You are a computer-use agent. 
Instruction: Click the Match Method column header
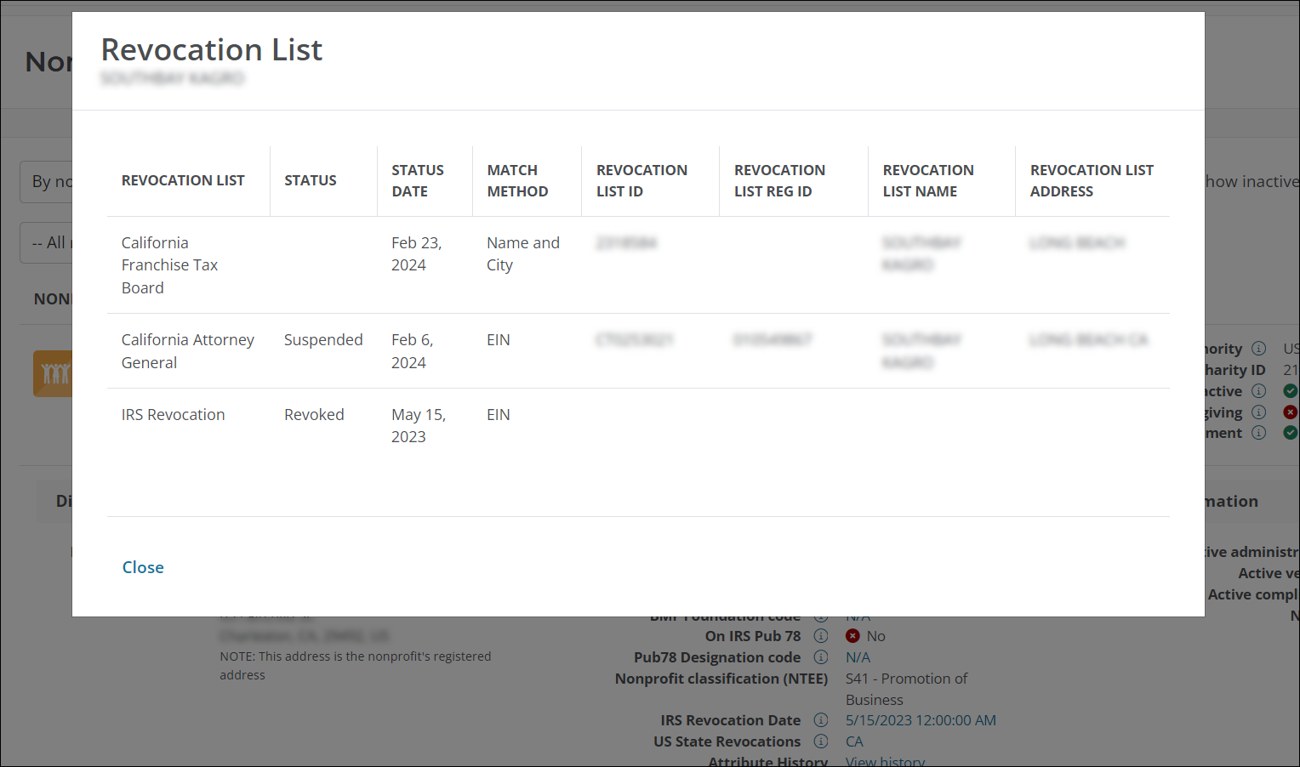point(517,181)
